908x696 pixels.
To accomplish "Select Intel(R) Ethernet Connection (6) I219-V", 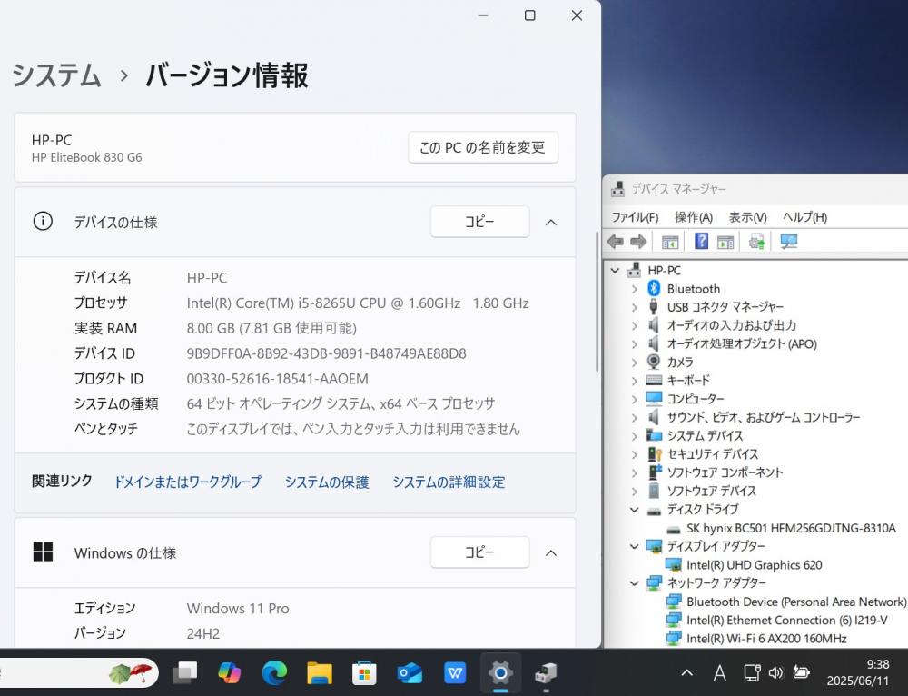I will (787, 620).
